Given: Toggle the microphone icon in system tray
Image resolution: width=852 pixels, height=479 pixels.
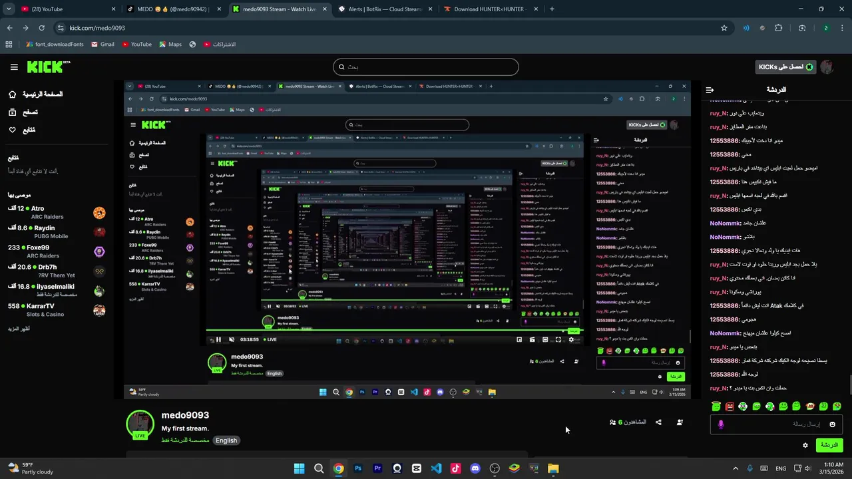Looking at the screenshot, I should click(750, 468).
